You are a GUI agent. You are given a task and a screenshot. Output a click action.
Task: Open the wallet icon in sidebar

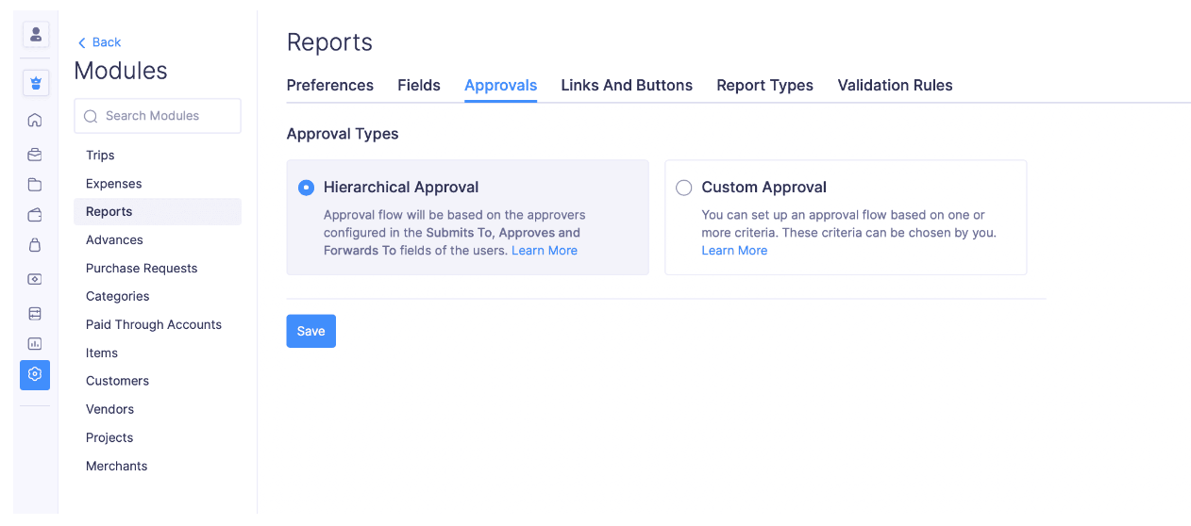(x=35, y=215)
